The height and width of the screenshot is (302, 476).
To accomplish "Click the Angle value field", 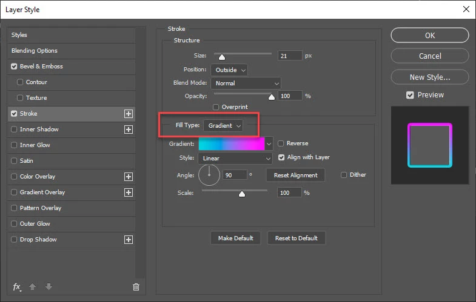I will 235,175.
